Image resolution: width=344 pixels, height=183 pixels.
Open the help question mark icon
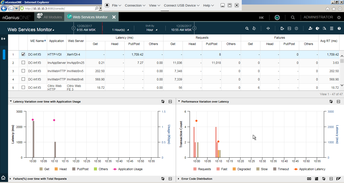(339, 29)
